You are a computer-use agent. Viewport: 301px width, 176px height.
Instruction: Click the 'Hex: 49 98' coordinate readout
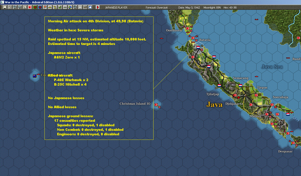pos(230,8)
